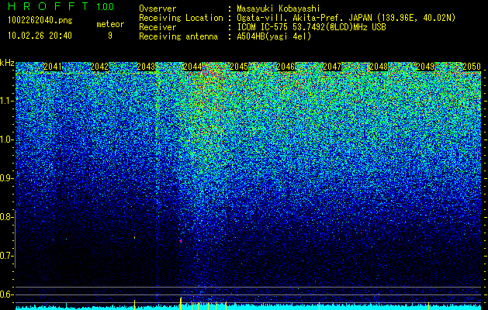Click the Ovserver label
Image resolution: width=488 pixels, height=310 pixels.
pyautogui.click(x=157, y=9)
